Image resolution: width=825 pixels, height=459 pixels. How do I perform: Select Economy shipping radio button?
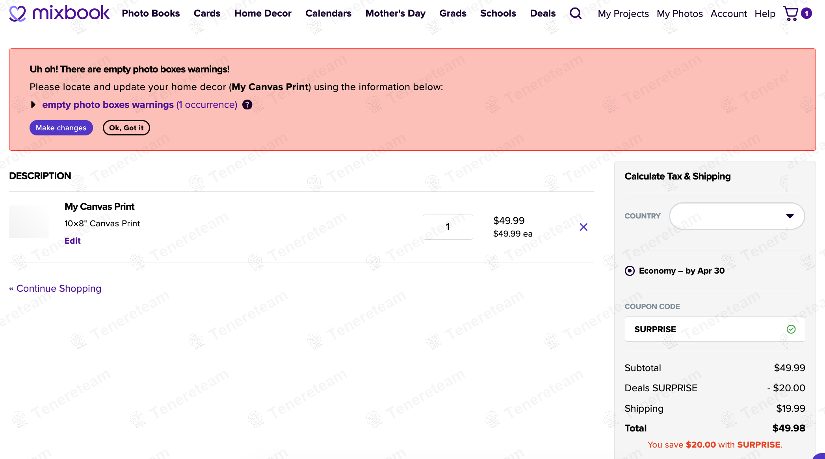click(630, 271)
